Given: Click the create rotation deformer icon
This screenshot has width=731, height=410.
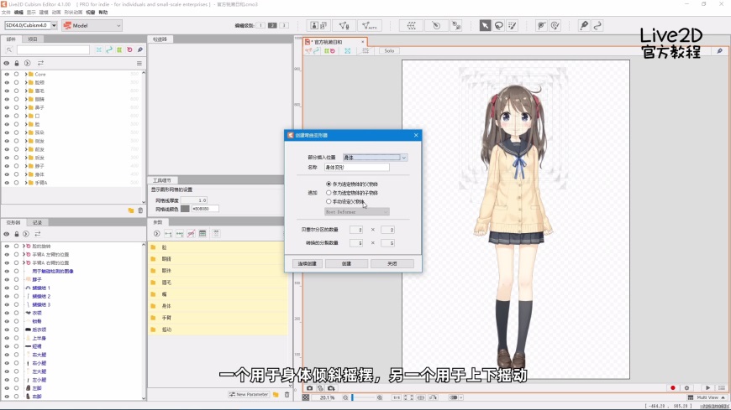Looking at the screenshot, I should (x=436, y=26).
